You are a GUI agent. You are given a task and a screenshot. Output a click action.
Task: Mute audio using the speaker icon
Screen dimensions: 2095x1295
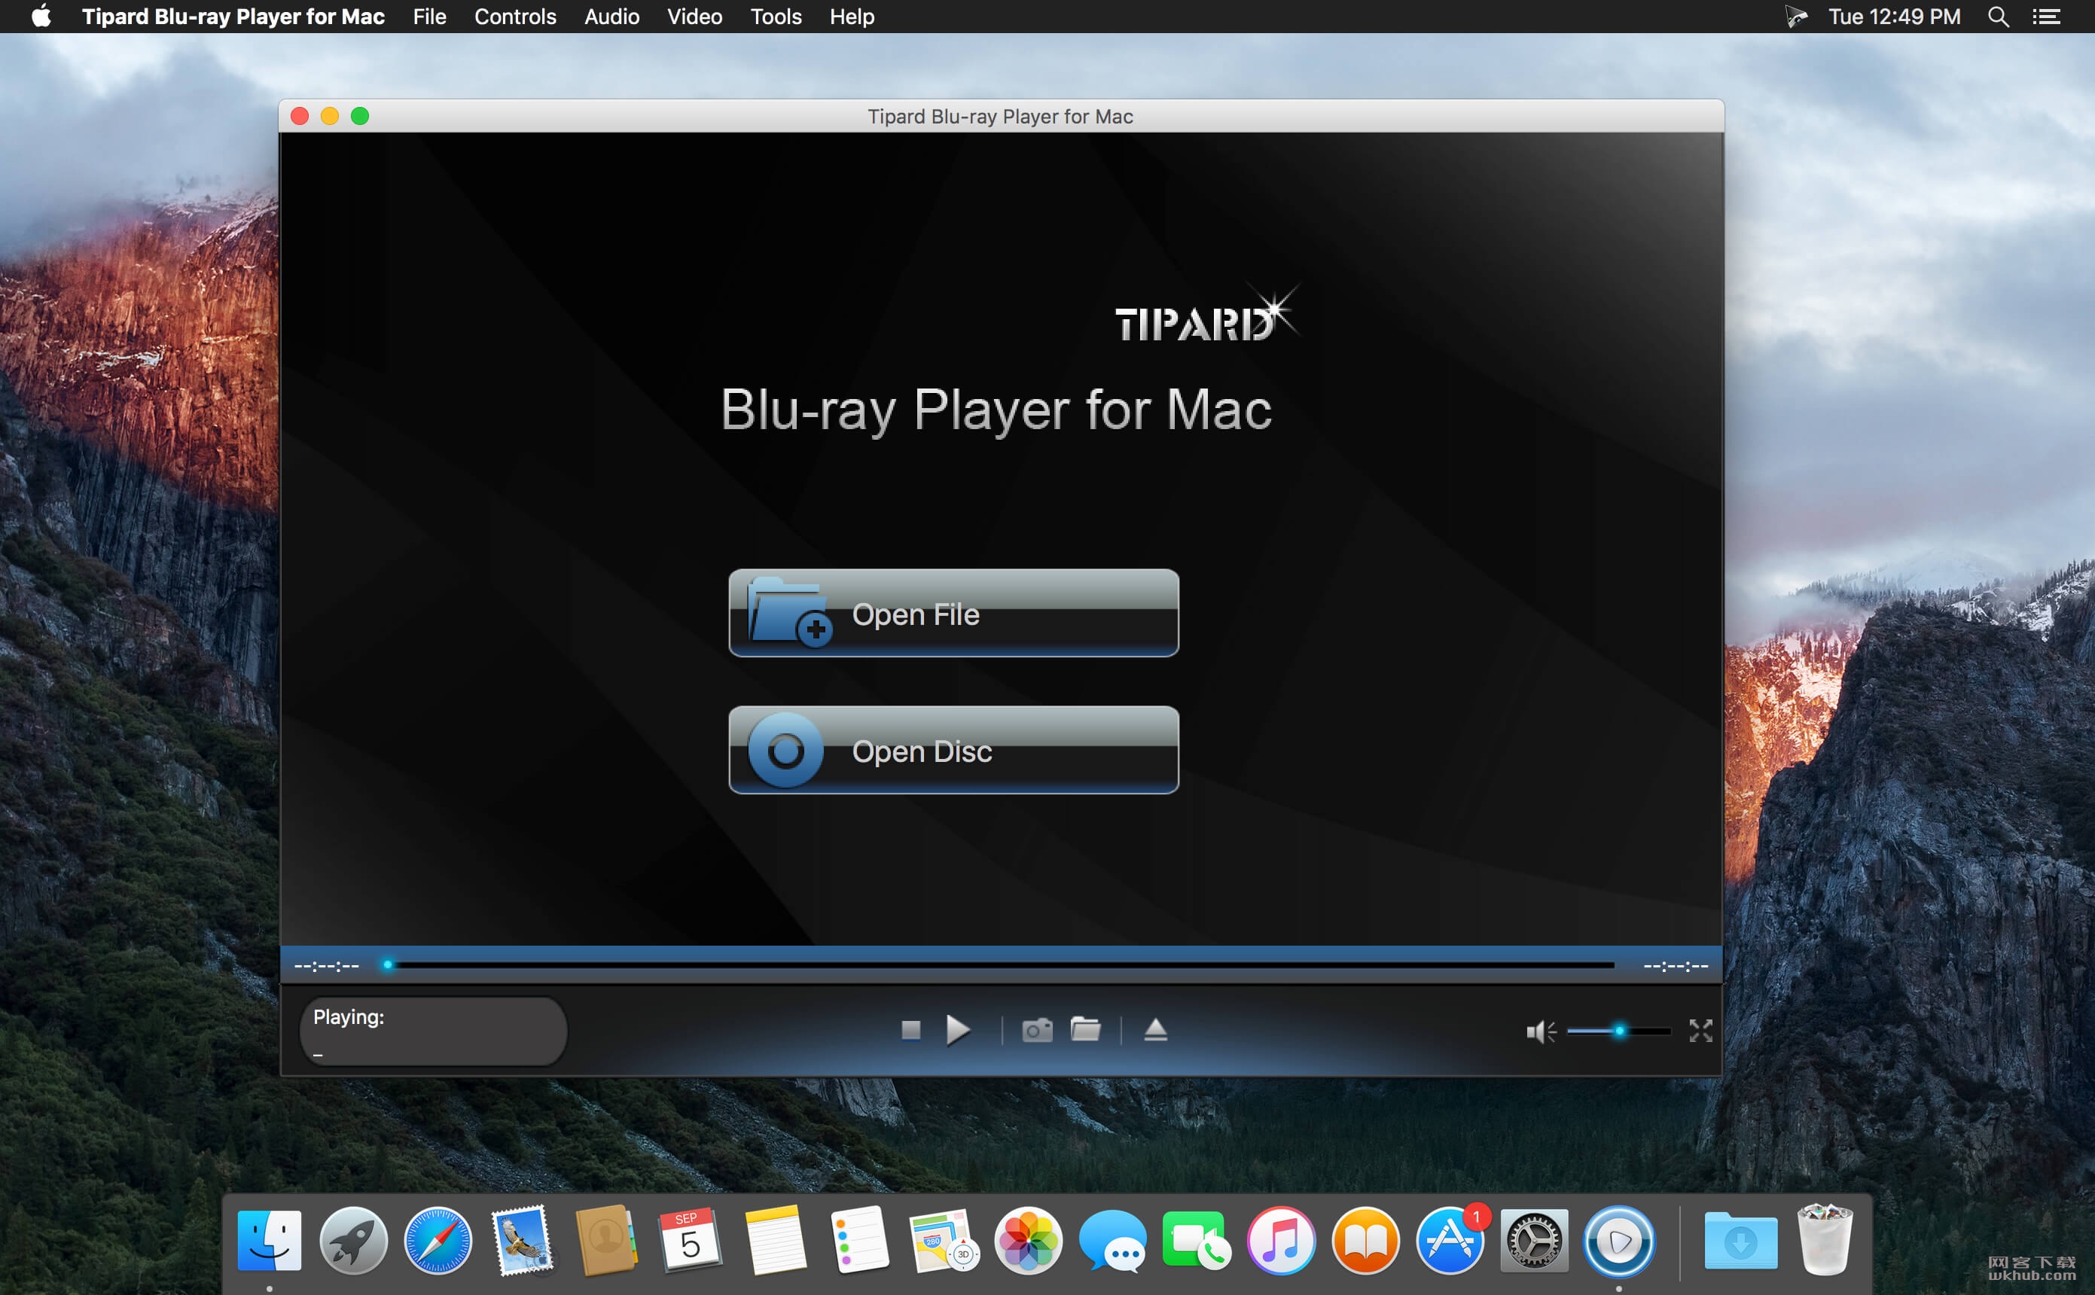(x=1540, y=1031)
